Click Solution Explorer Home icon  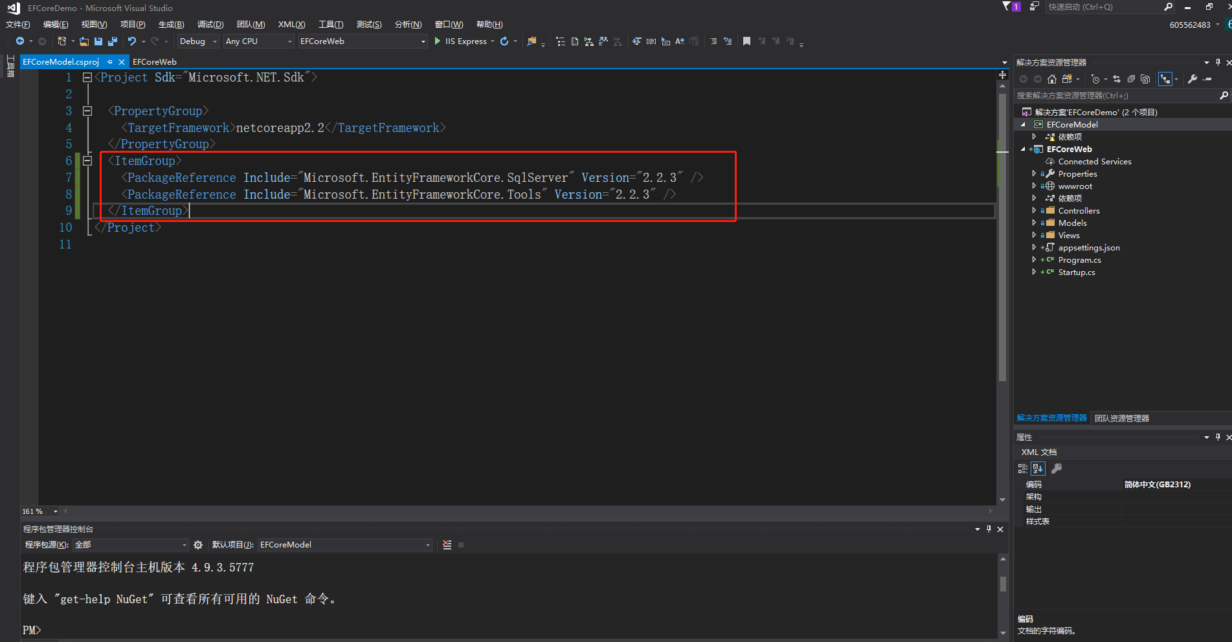[x=1052, y=79]
